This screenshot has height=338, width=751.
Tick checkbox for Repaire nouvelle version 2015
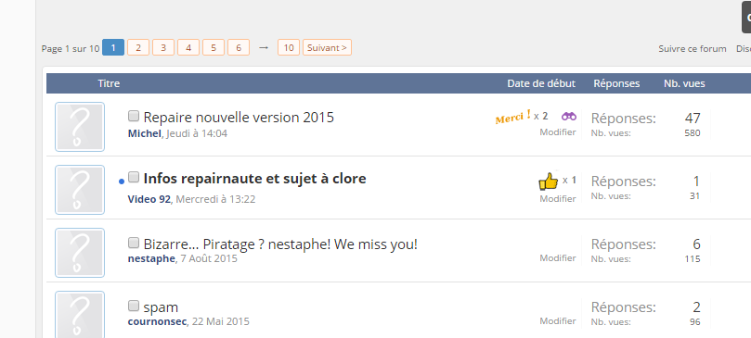pos(134,116)
